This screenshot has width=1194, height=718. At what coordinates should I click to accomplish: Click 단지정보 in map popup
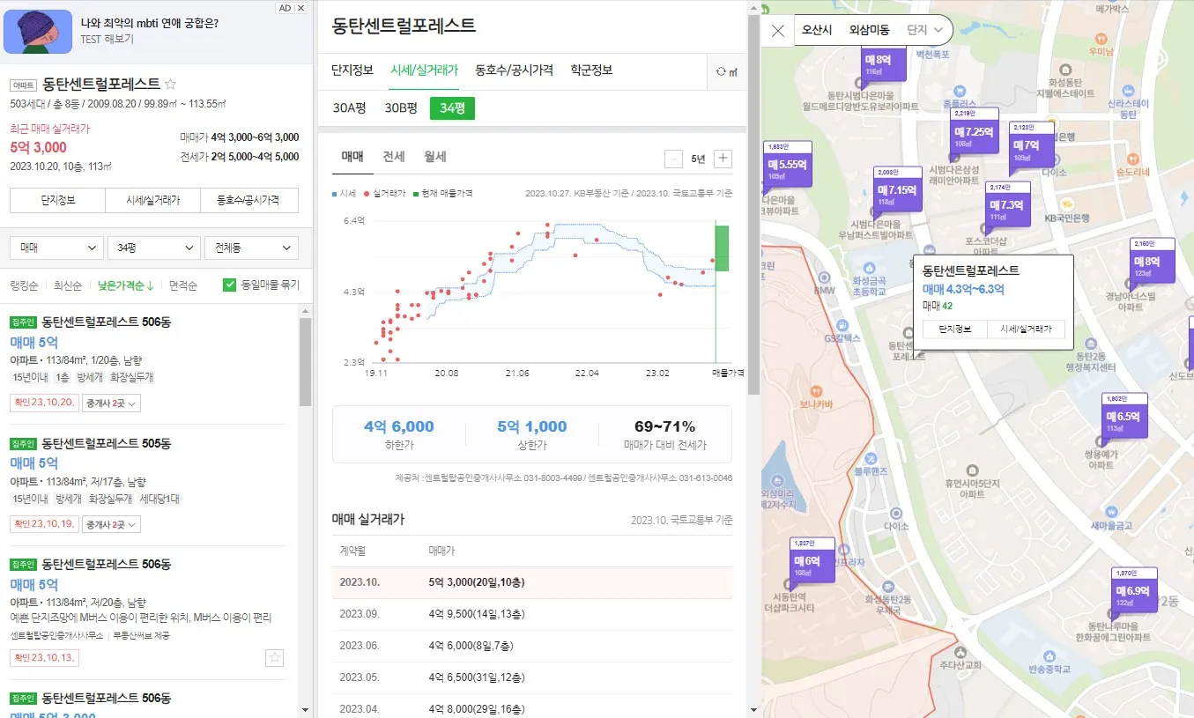point(954,329)
